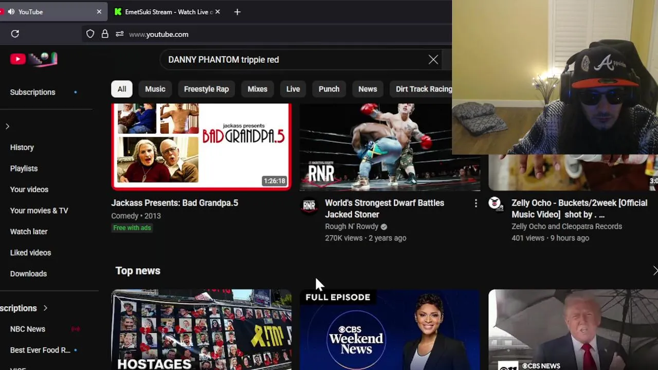The width and height of the screenshot is (658, 370).
Task: Play the Bad Grandpa.5 thumbnail
Action: (202, 146)
